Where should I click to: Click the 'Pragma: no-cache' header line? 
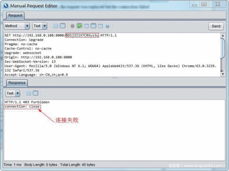point(21,44)
